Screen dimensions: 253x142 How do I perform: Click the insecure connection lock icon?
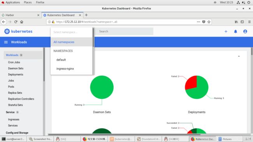(x=53, y=22)
